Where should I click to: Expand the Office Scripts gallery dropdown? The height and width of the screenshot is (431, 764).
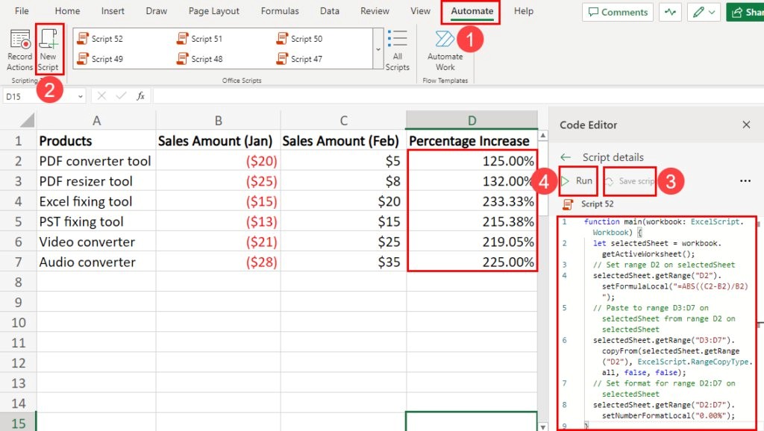[x=378, y=49]
